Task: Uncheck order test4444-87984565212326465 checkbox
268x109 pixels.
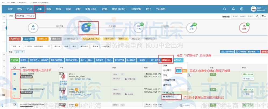Action: pyautogui.click(x=15, y=89)
